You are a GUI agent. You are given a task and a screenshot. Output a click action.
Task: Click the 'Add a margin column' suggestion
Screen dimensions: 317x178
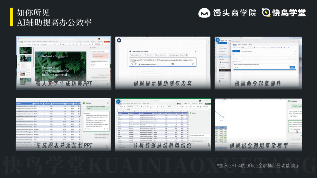pos(100,138)
